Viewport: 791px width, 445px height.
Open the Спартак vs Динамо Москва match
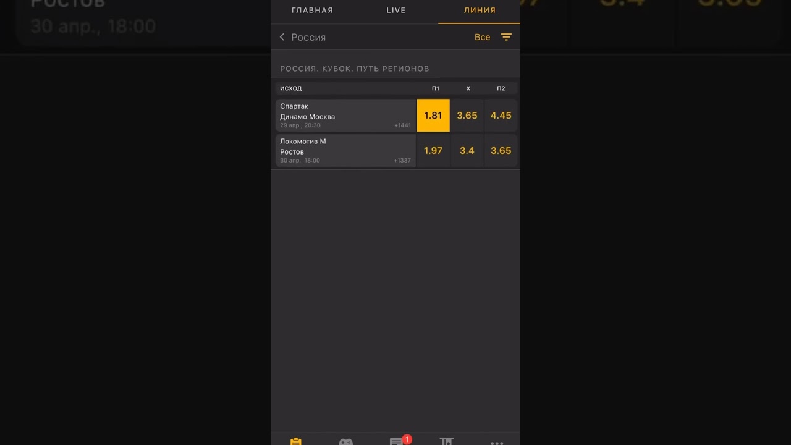345,116
